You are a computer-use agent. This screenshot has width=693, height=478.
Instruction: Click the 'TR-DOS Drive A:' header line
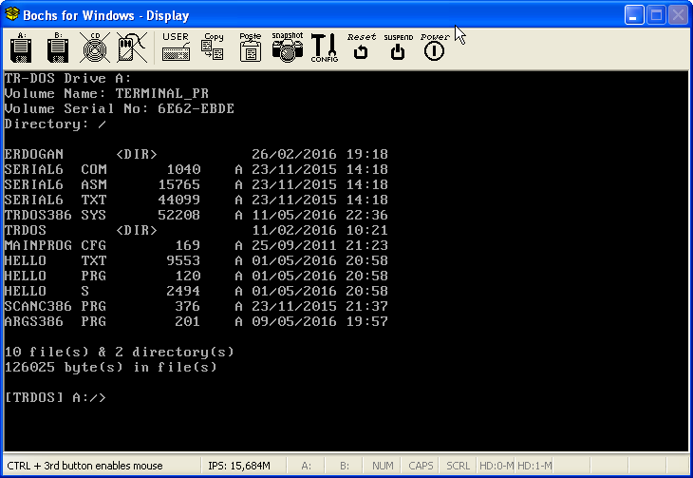click(67, 78)
